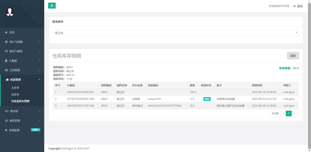Image resolution: width=311 pixels, height=152 pixels.
Task: Expand the 职员与组织 sidebar menu
Action: tap(22, 51)
